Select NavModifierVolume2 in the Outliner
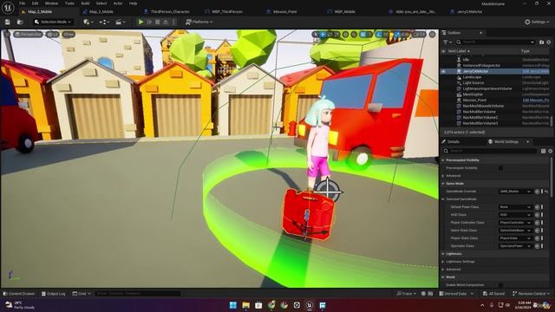 (480, 118)
